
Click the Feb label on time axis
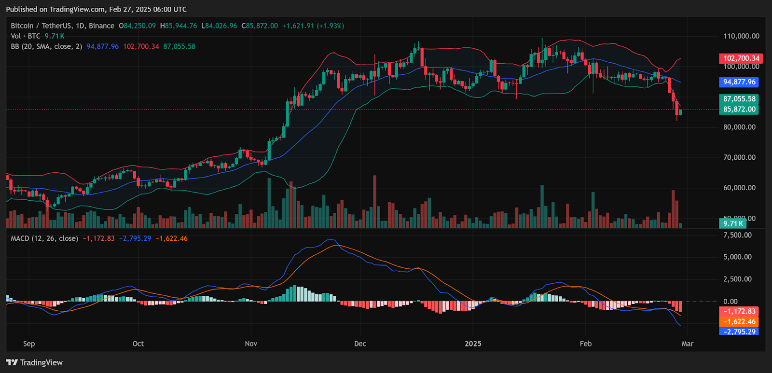click(585, 344)
